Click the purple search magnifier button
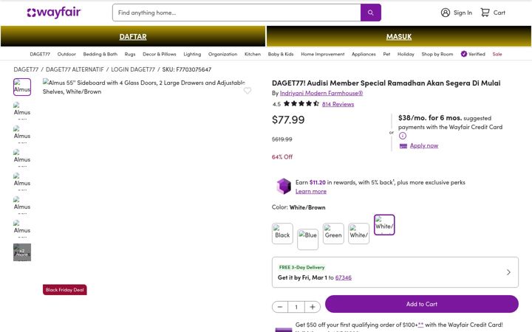 pos(370,13)
